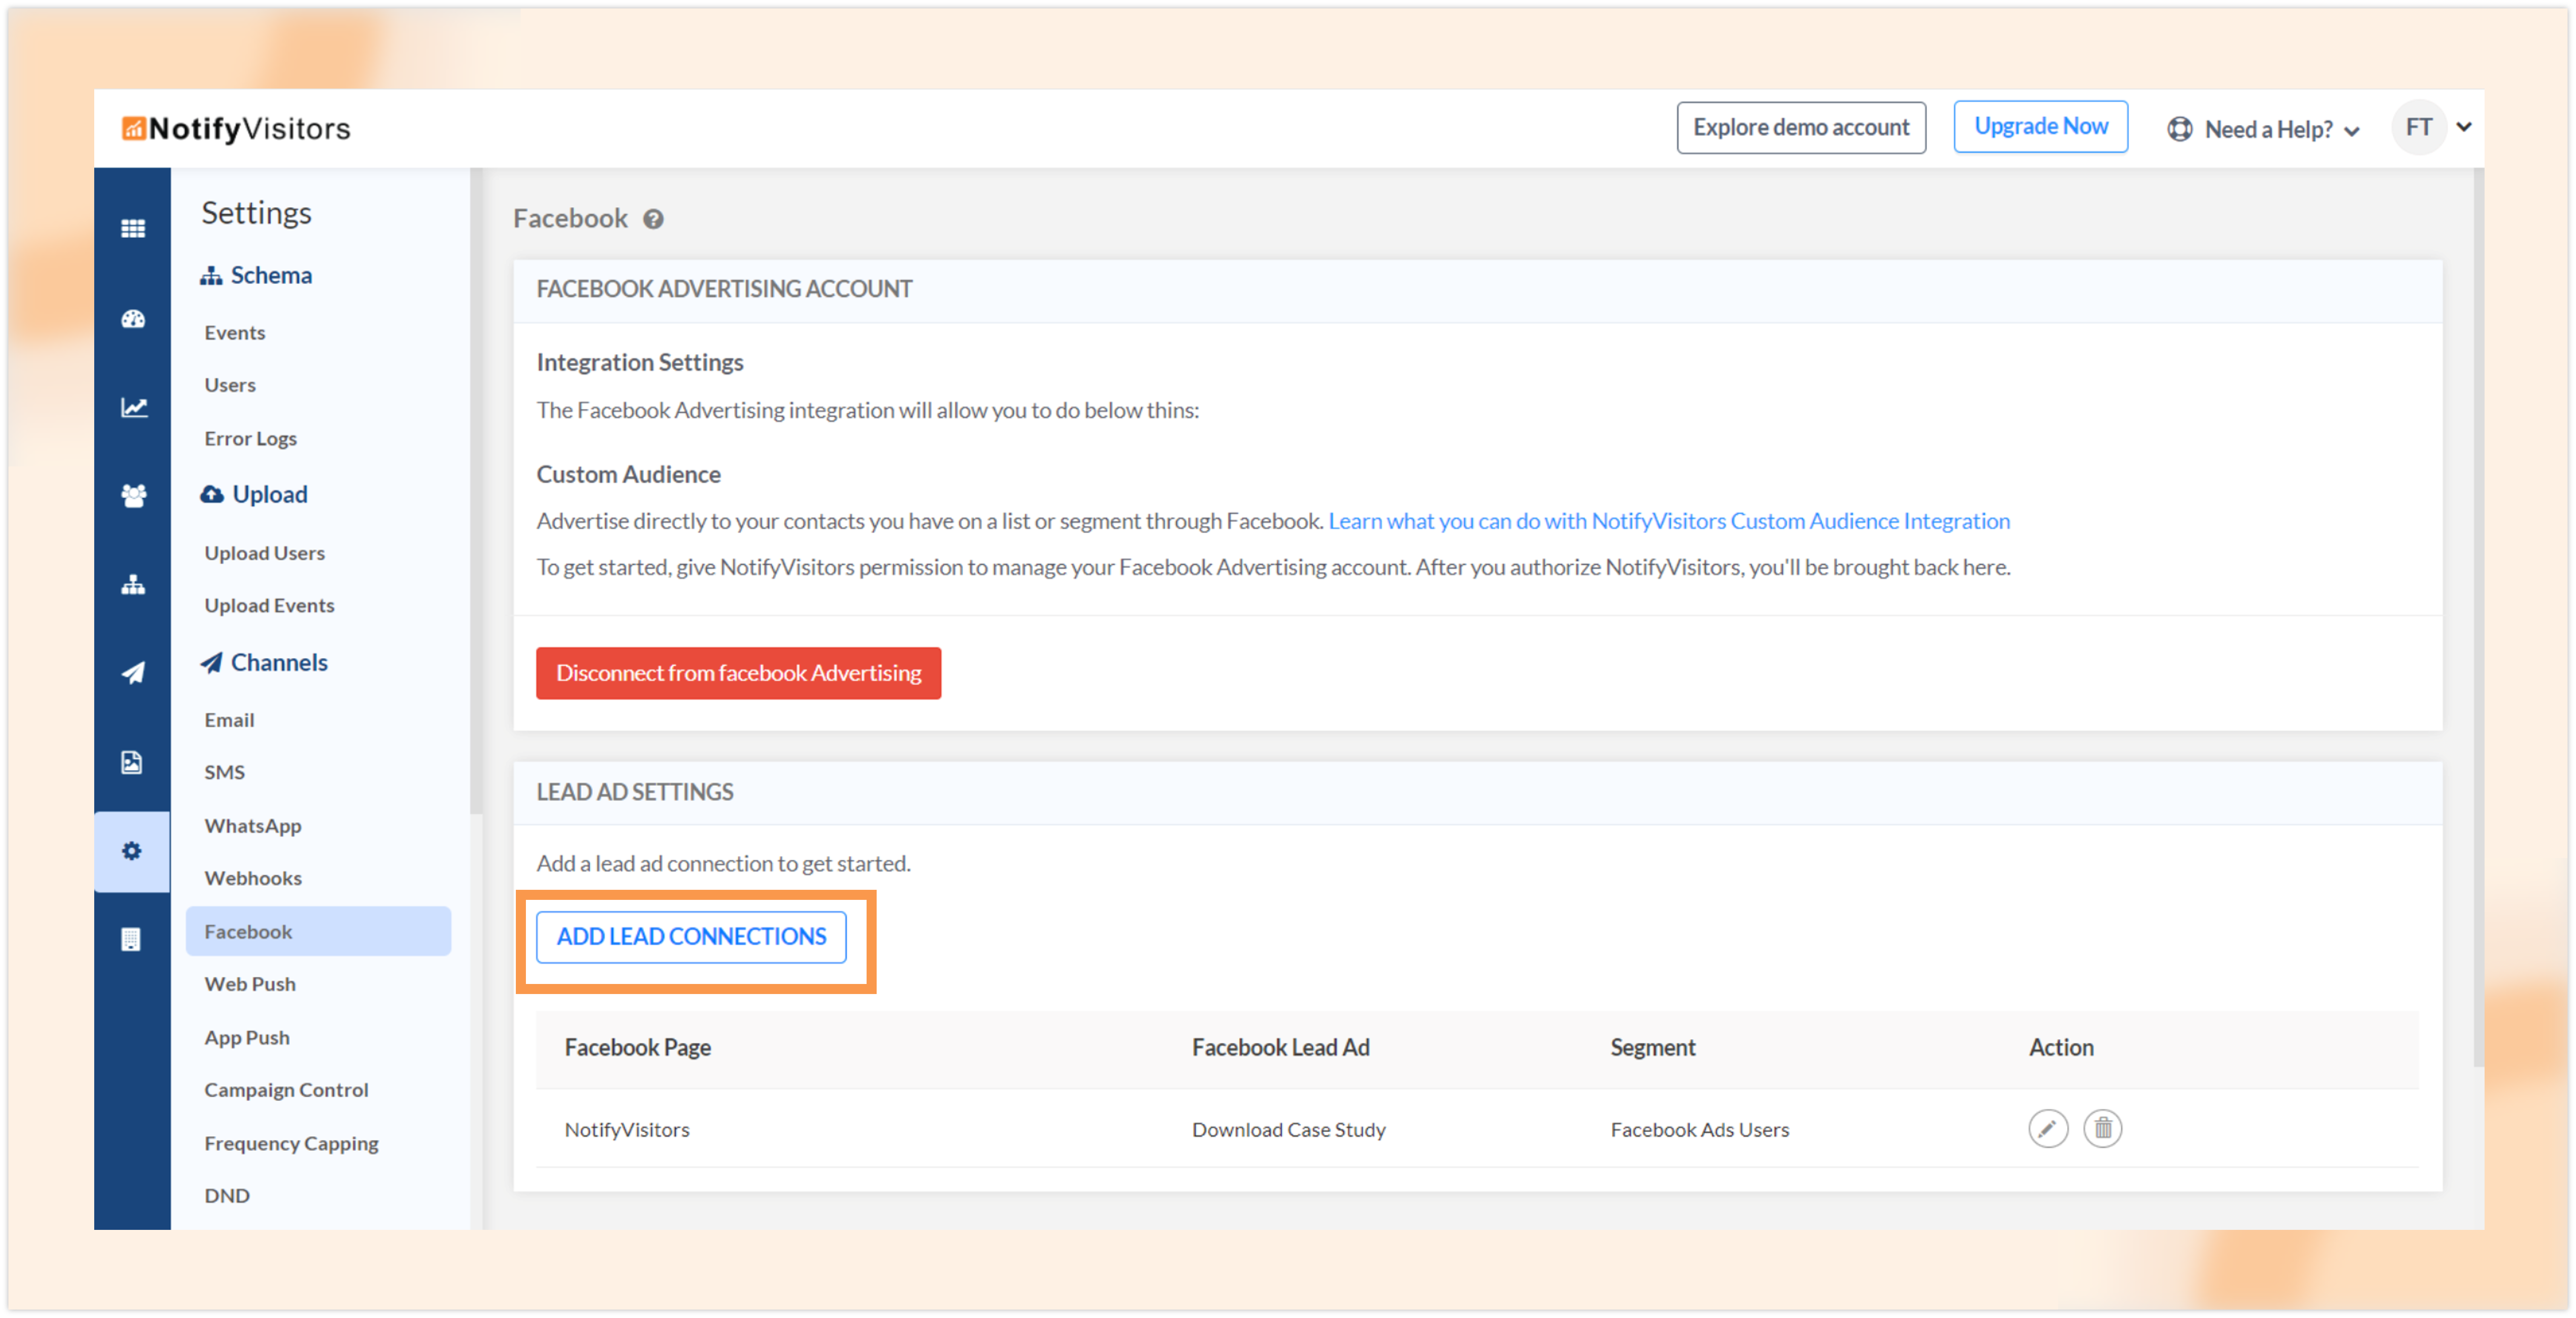The height and width of the screenshot is (1318, 2576).
Task: Expand the Channels section in Settings
Action: tap(278, 662)
